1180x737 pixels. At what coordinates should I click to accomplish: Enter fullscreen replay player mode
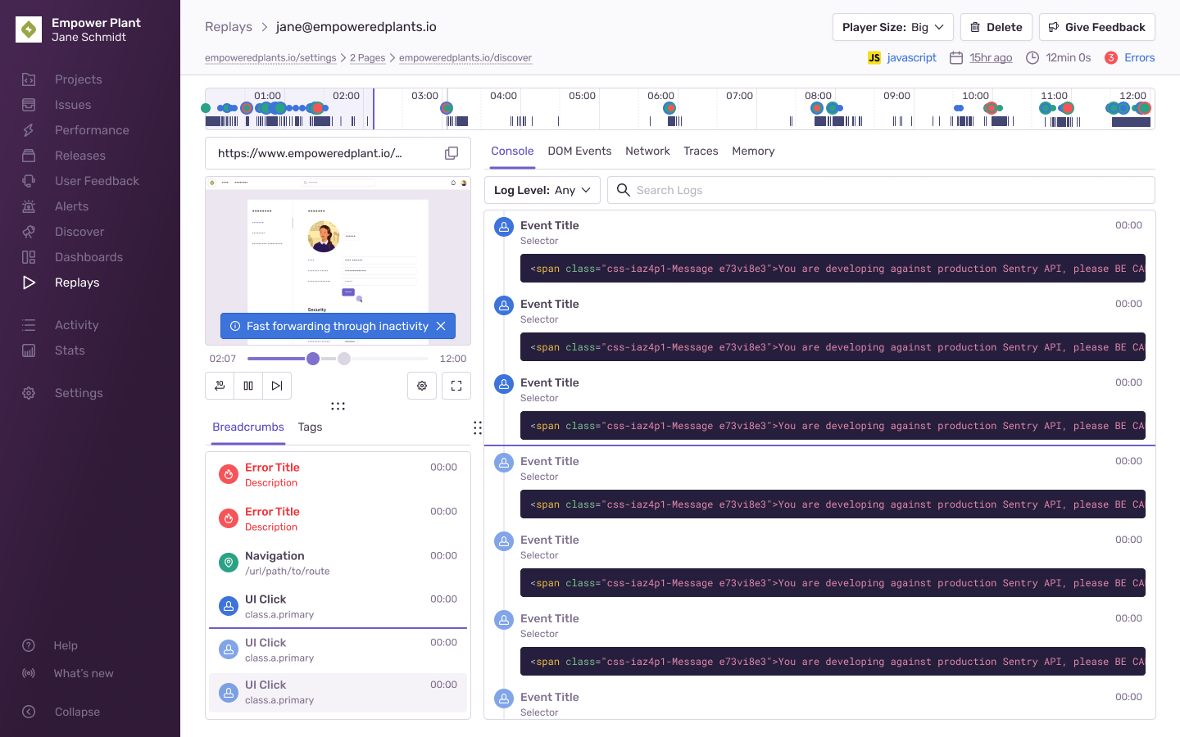[x=456, y=386]
